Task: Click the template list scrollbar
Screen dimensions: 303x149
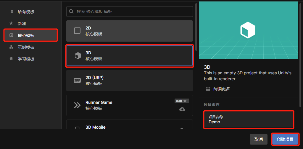Action: pyautogui.click(x=196, y=27)
